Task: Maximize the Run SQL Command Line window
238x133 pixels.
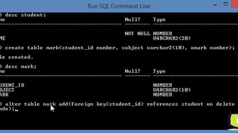Action: pyautogui.click(x=226, y=4)
